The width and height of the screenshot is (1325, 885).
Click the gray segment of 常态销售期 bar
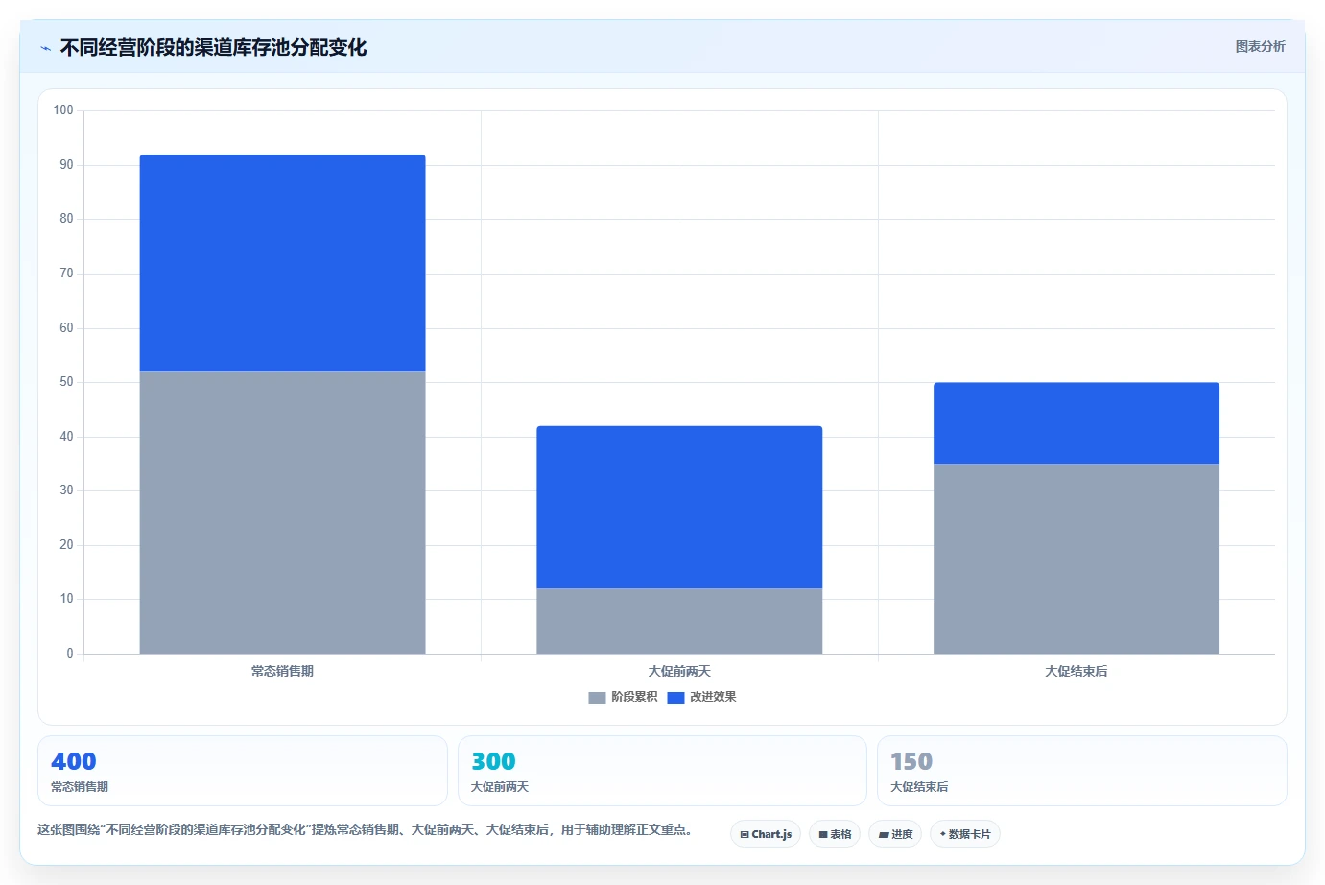282,513
